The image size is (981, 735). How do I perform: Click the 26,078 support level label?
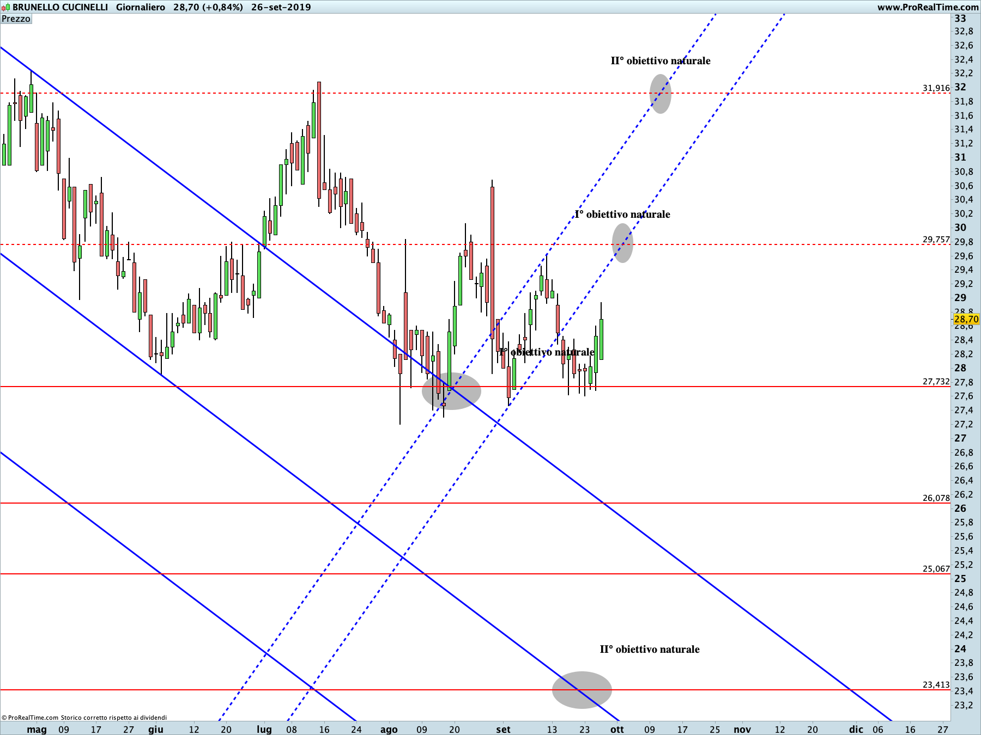[x=936, y=498]
